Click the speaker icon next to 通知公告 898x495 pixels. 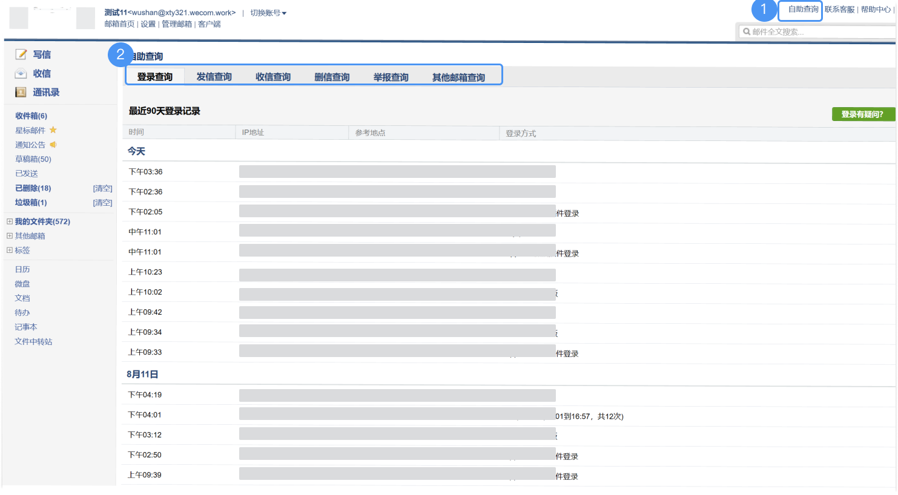(53, 145)
